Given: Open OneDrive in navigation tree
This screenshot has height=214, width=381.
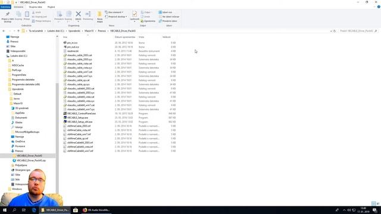Looking at the screenshot, I should click(x=20, y=141).
